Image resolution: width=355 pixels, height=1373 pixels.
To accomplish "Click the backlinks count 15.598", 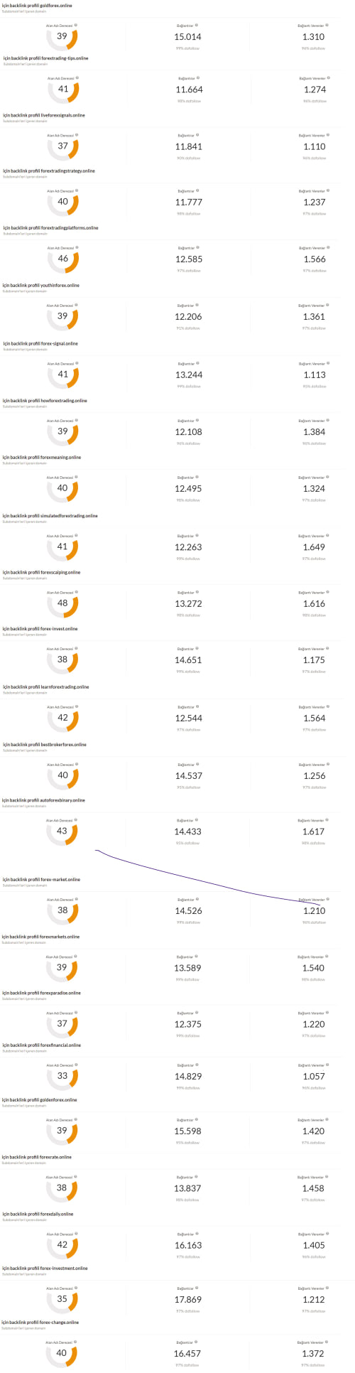I will click(x=187, y=1131).
